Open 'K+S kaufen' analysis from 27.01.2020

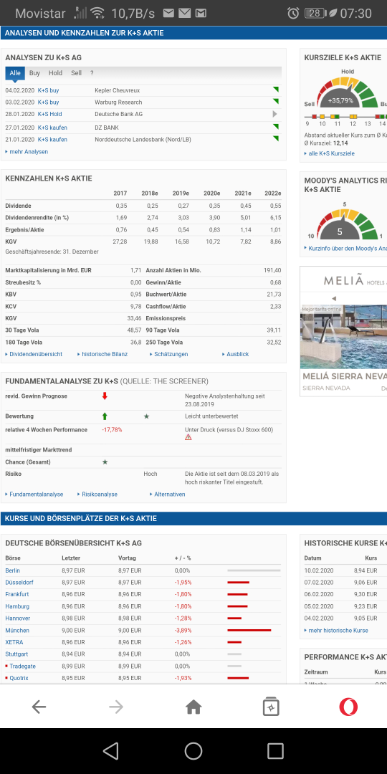click(x=52, y=128)
